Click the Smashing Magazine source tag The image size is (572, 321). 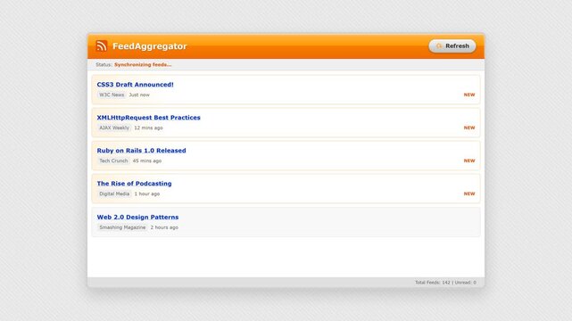[x=122, y=227]
